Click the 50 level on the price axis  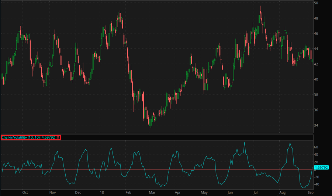point(316,3)
